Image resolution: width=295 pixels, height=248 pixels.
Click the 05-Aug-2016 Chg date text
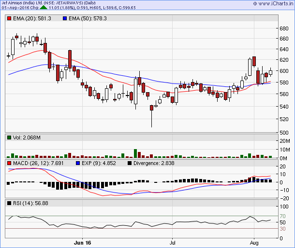tap(20, 8)
